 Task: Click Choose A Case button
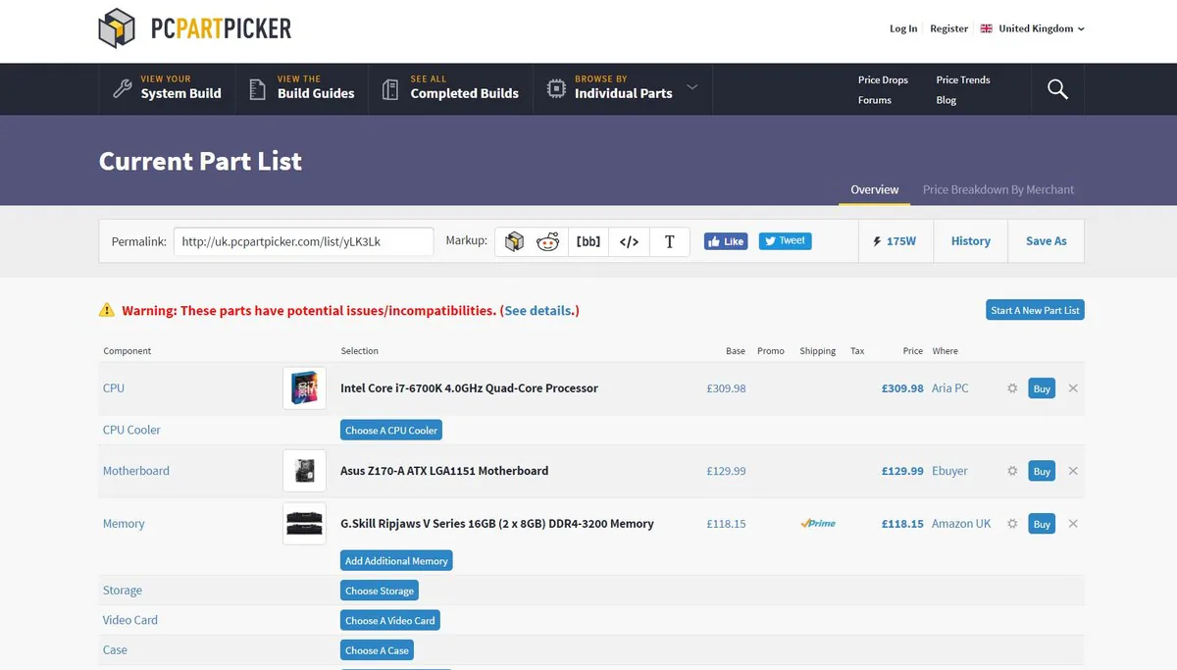coord(377,649)
